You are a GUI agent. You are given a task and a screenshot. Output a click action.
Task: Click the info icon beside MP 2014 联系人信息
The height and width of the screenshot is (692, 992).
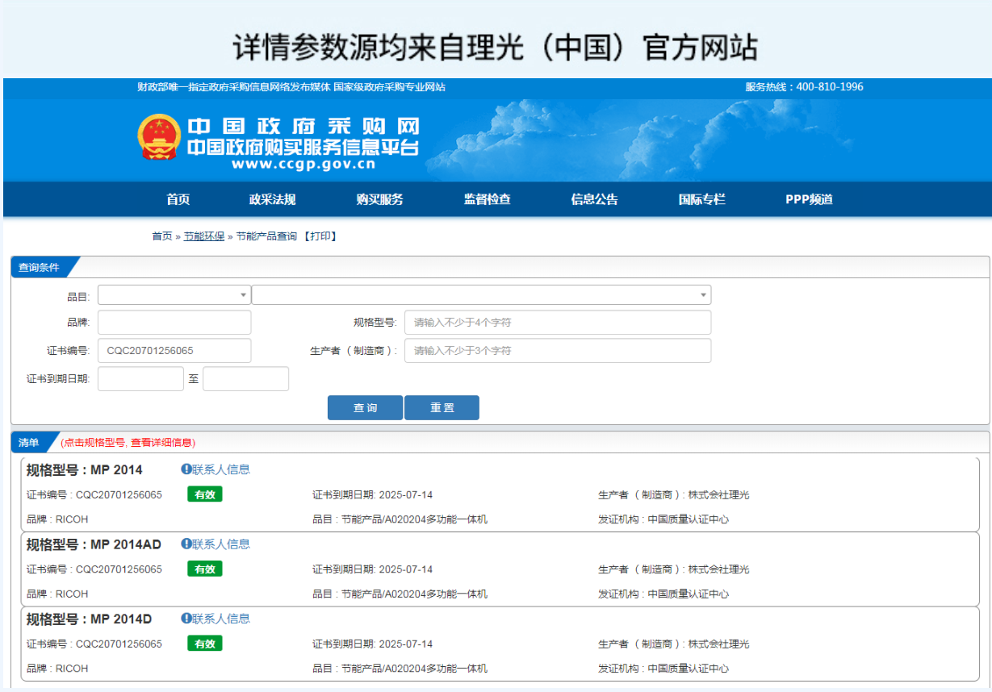pyautogui.click(x=186, y=469)
